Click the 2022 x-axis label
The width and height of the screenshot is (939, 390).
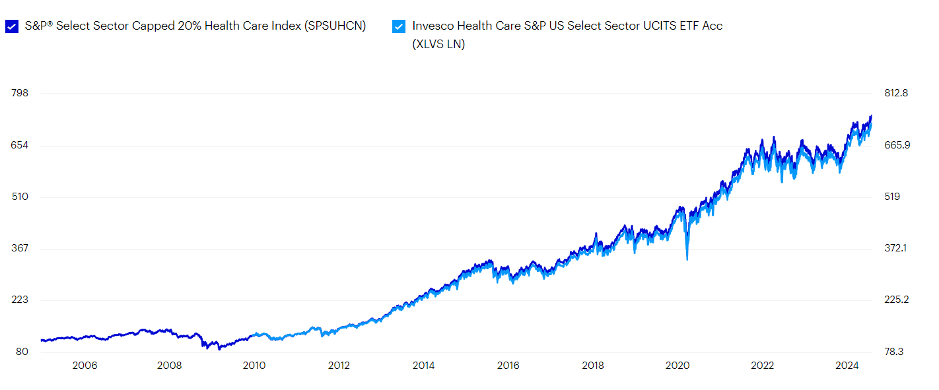pyautogui.click(x=762, y=366)
